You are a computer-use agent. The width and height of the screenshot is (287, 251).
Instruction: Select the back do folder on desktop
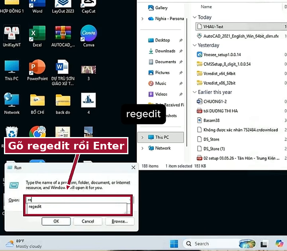click(63, 104)
